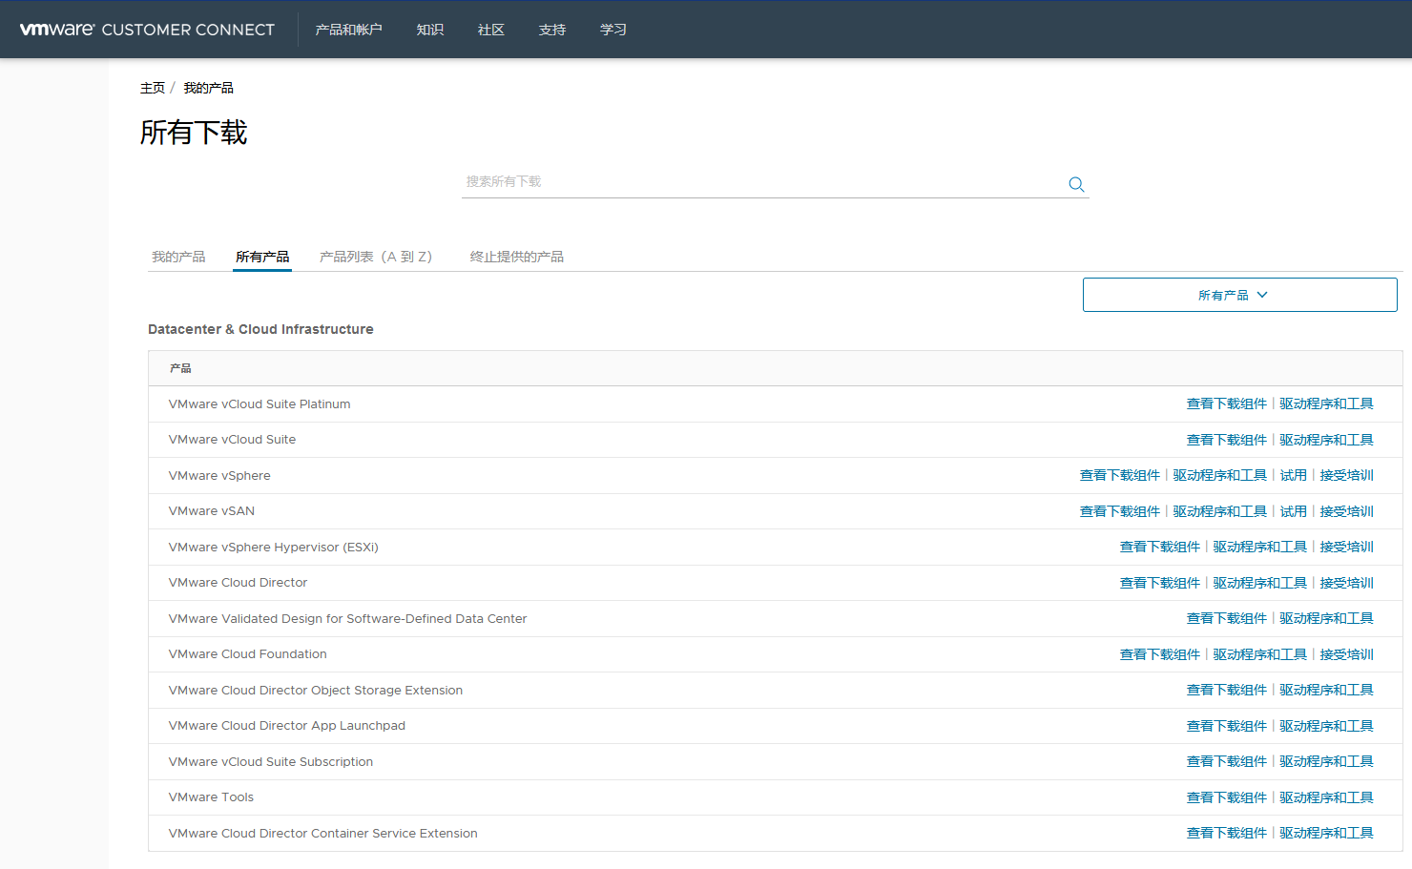The height and width of the screenshot is (869, 1412).
Task: Open drivers and tools for vCloud Suite Platinum
Action: point(1326,403)
